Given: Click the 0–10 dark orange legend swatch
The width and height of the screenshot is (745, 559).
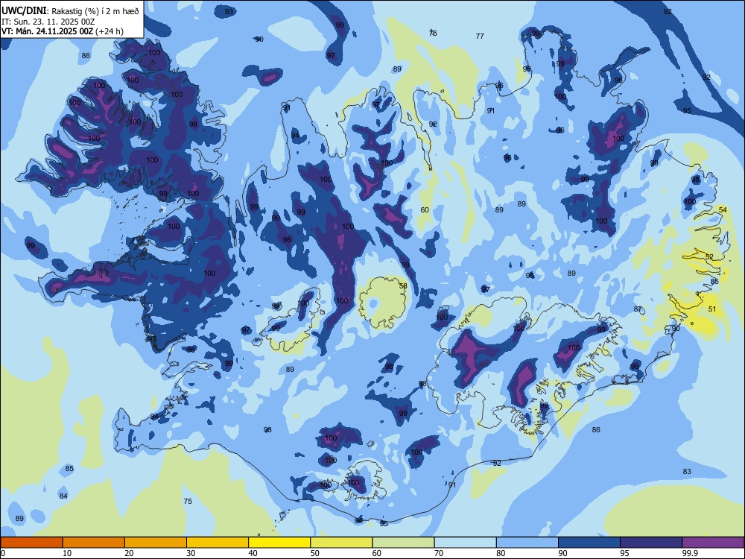Looking at the screenshot, I should [31, 543].
